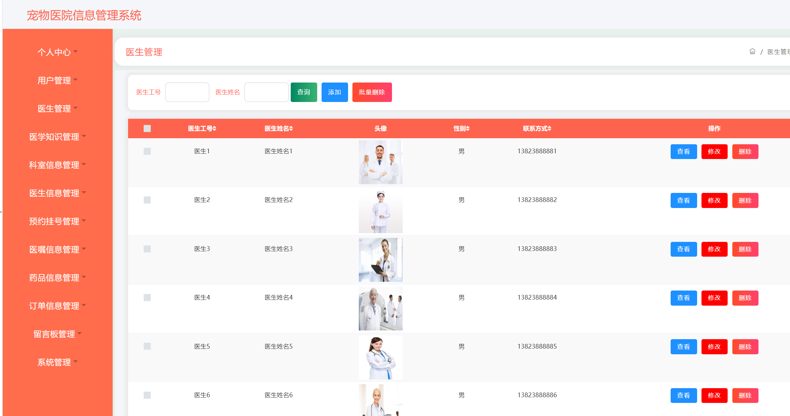This screenshot has height=416, width=790.
Task: Toggle the select-all header checkbox
Action: click(x=147, y=128)
